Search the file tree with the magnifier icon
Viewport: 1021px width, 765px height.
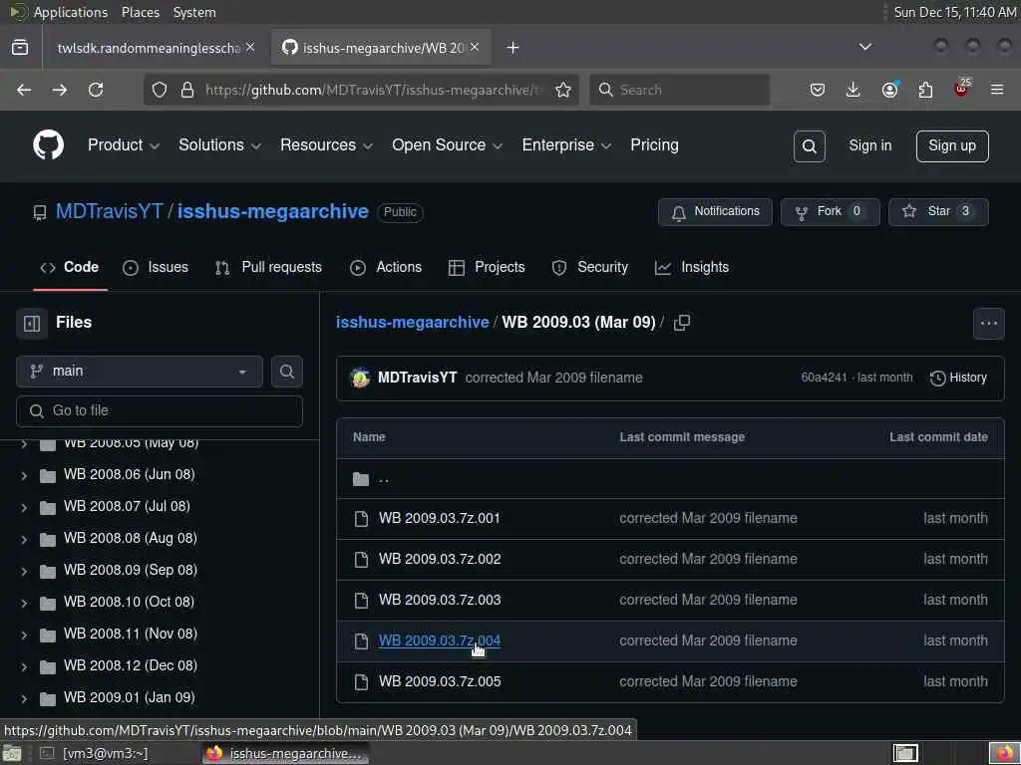286,372
